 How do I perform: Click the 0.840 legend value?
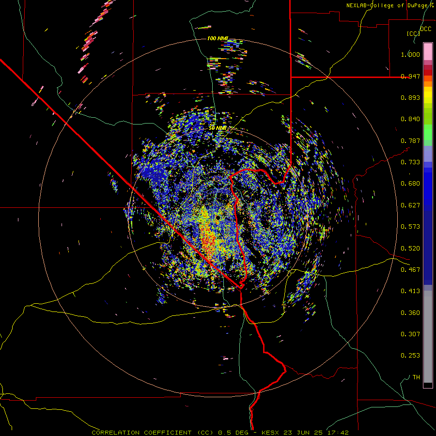click(410, 119)
